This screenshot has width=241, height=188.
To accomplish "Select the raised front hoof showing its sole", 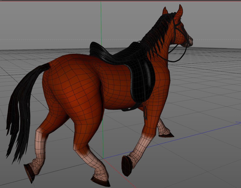I will pos(127,166).
